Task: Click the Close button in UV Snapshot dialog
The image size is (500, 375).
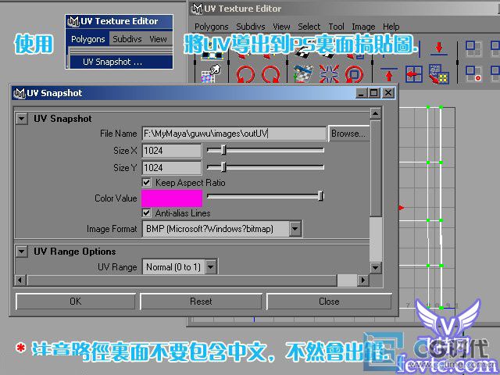Action: click(329, 302)
